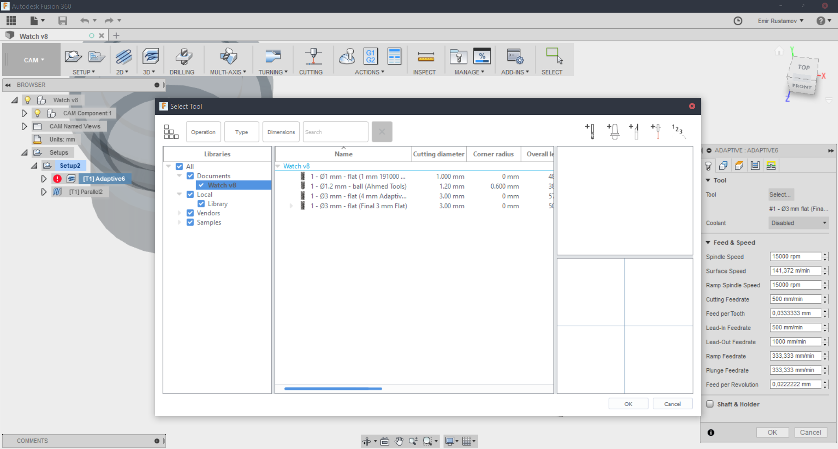Expand the [T1] Parallel2 operation
Viewport: 838px width, 449px height.
click(x=44, y=192)
